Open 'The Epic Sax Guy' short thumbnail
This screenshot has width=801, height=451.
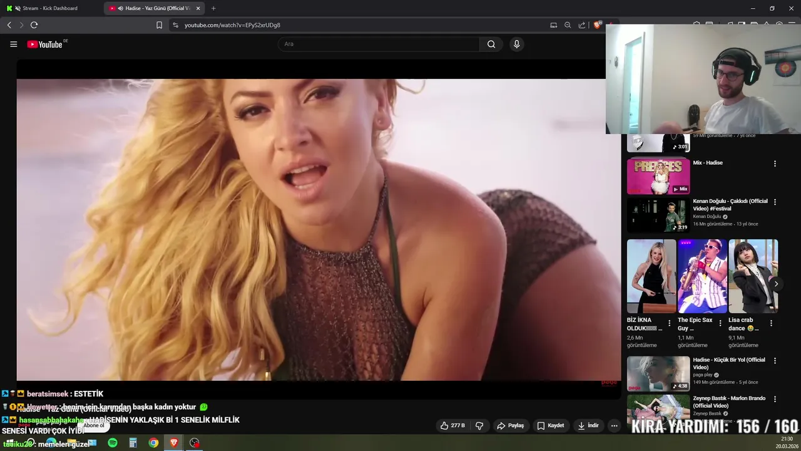click(702, 276)
